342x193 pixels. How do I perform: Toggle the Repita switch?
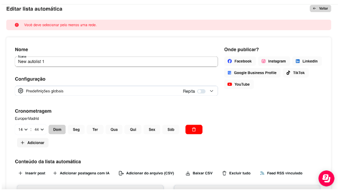coord(201,91)
